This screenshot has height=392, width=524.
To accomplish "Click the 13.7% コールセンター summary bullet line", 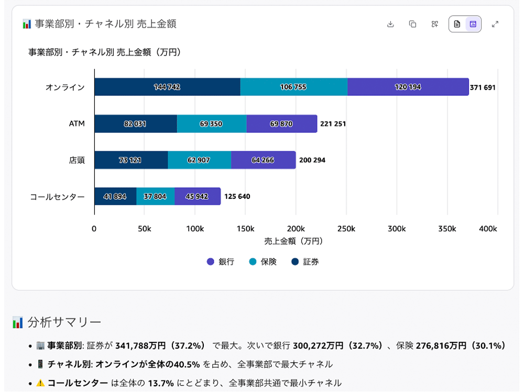I will pyautogui.click(x=189, y=383).
